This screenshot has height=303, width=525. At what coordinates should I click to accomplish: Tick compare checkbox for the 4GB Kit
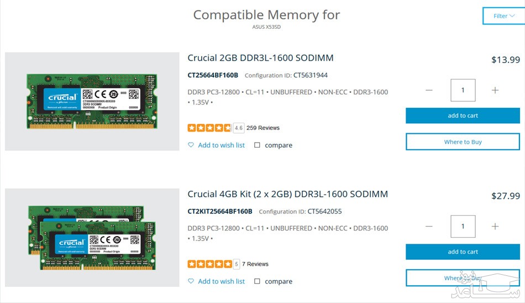pyautogui.click(x=257, y=281)
